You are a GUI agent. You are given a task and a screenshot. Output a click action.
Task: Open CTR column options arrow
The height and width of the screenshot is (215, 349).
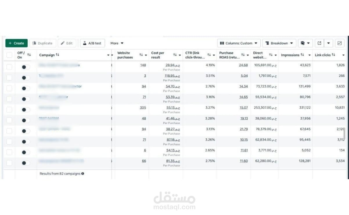click(x=214, y=55)
